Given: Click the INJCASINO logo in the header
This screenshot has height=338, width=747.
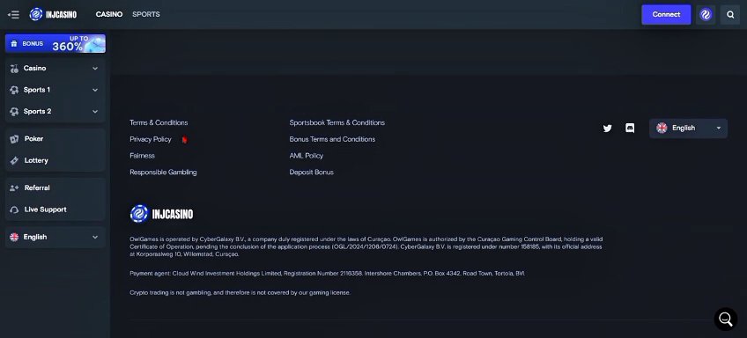Looking at the screenshot, I should pyautogui.click(x=53, y=14).
